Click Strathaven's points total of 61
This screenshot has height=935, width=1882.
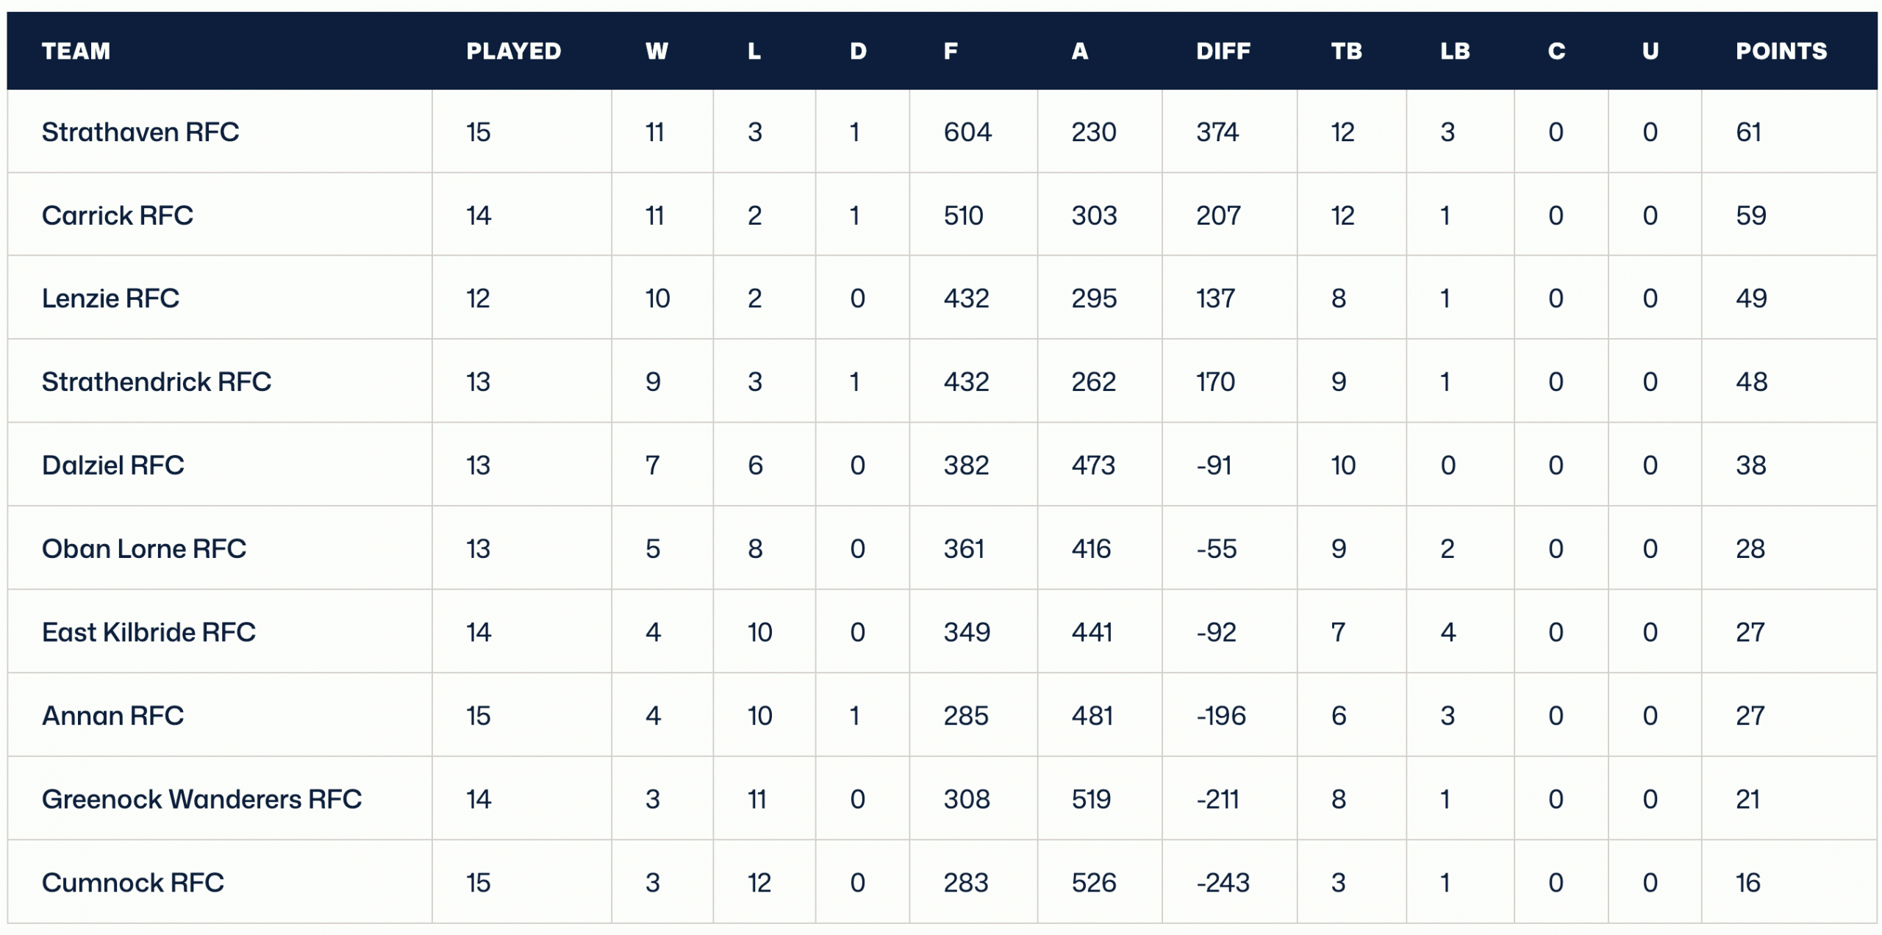[x=1748, y=132]
